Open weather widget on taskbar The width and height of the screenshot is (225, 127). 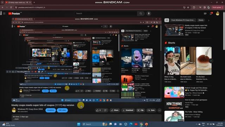tap(8, 124)
